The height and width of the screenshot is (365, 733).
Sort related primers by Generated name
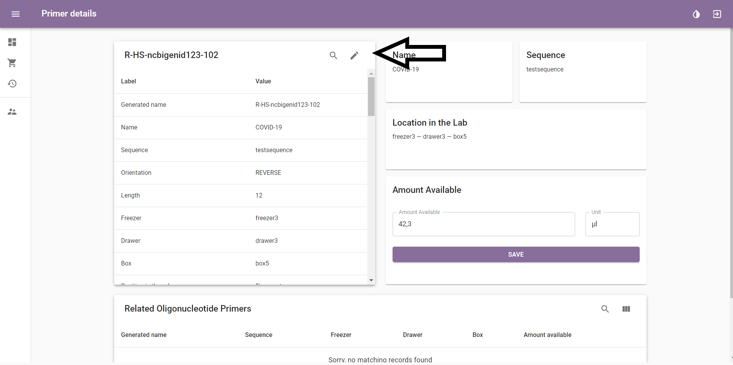(x=144, y=335)
